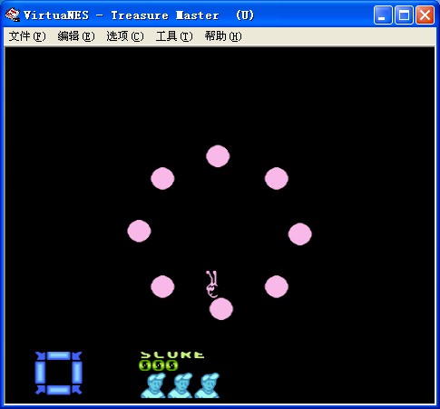Click the VirtuaNES app icon in title bar

pyautogui.click(x=13, y=15)
